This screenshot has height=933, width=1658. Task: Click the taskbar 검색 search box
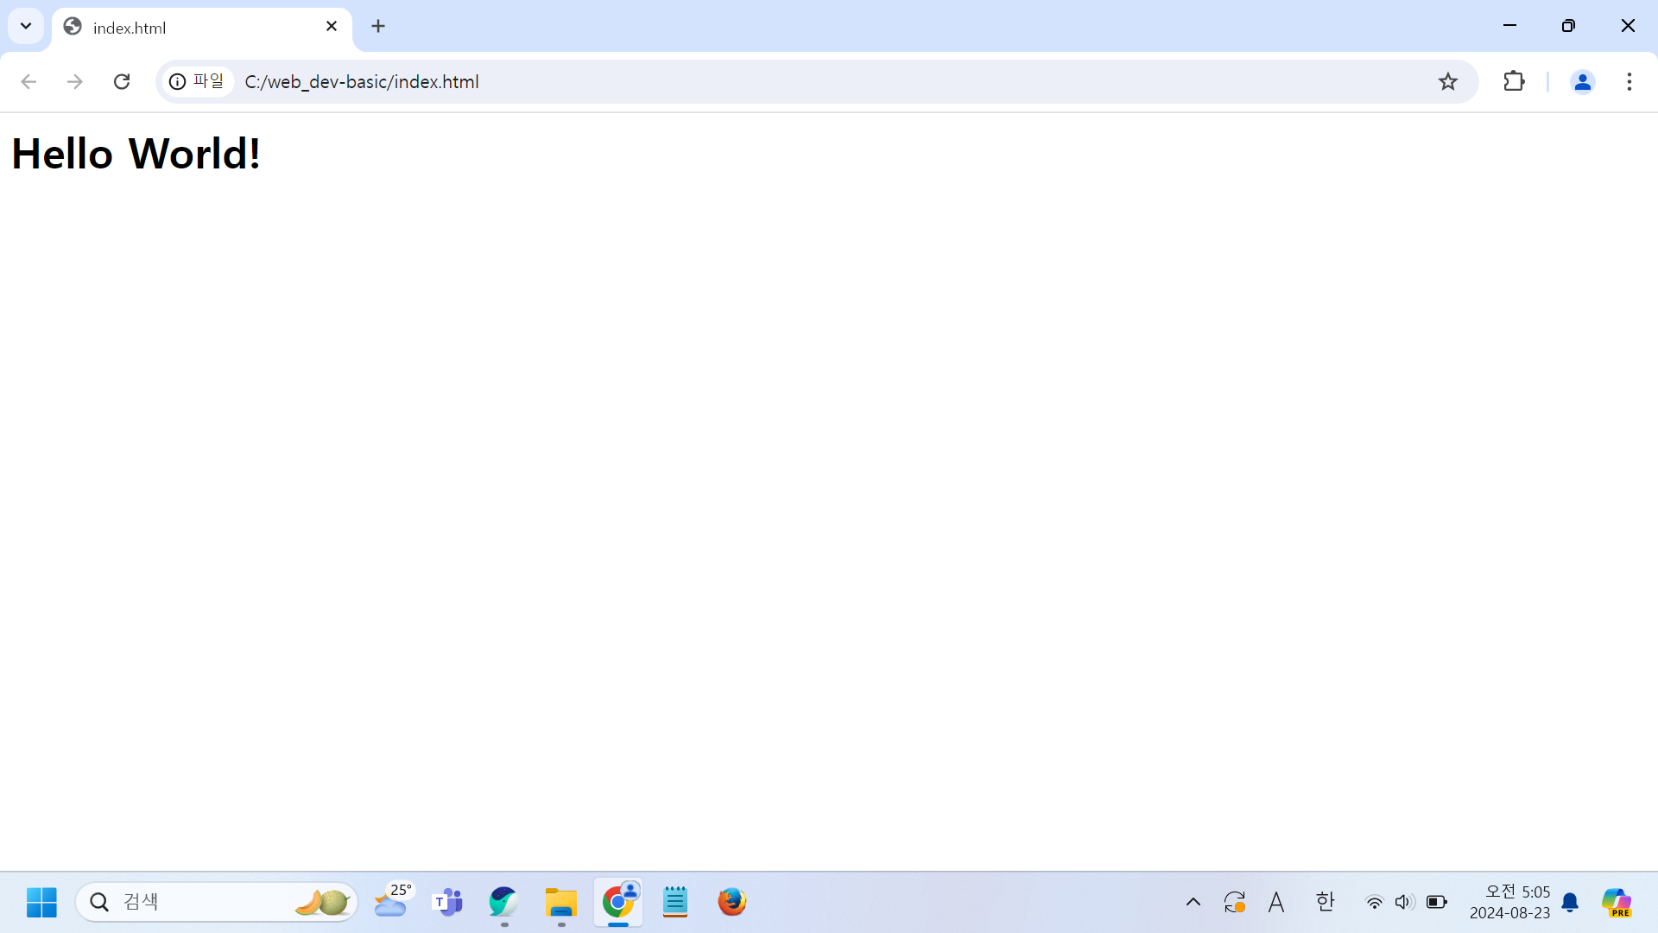pos(217,903)
